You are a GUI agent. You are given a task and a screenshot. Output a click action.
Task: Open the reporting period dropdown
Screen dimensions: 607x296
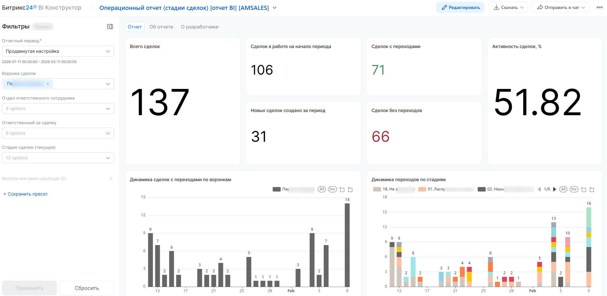pyautogui.click(x=58, y=51)
